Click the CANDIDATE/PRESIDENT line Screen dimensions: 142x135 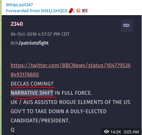tap(40, 120)
